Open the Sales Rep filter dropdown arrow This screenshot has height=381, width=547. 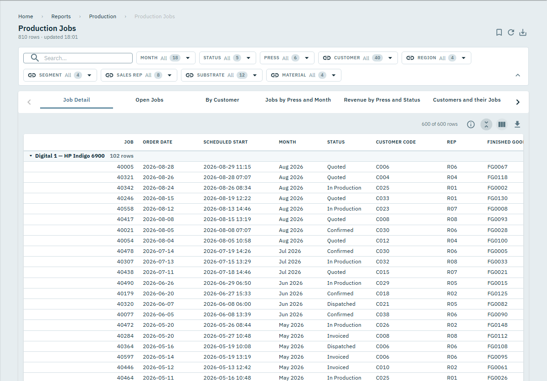pyautogui.click(x=170, y=75)
